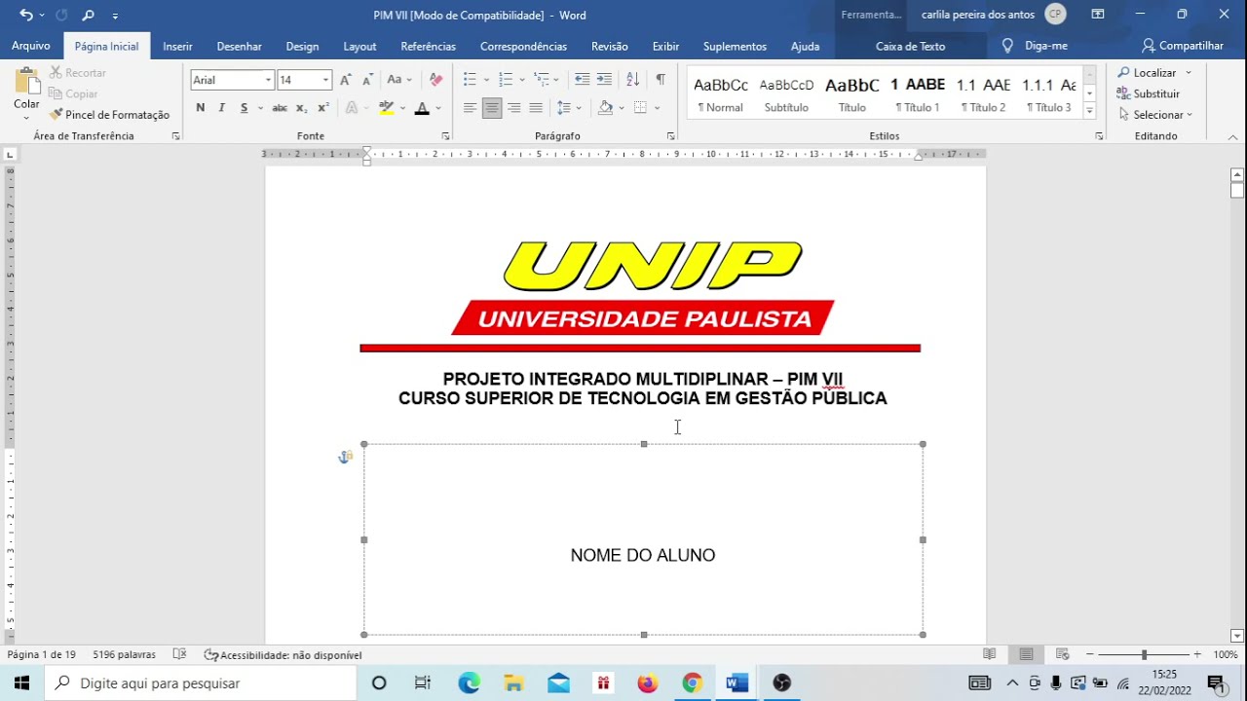Viewport: 1247px width, 701px height.
Task: Apply yellow text highlight color
Action: point(386,108)
